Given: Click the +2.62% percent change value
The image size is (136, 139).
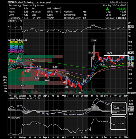Looking at the screenshot, I should (121, 9).
